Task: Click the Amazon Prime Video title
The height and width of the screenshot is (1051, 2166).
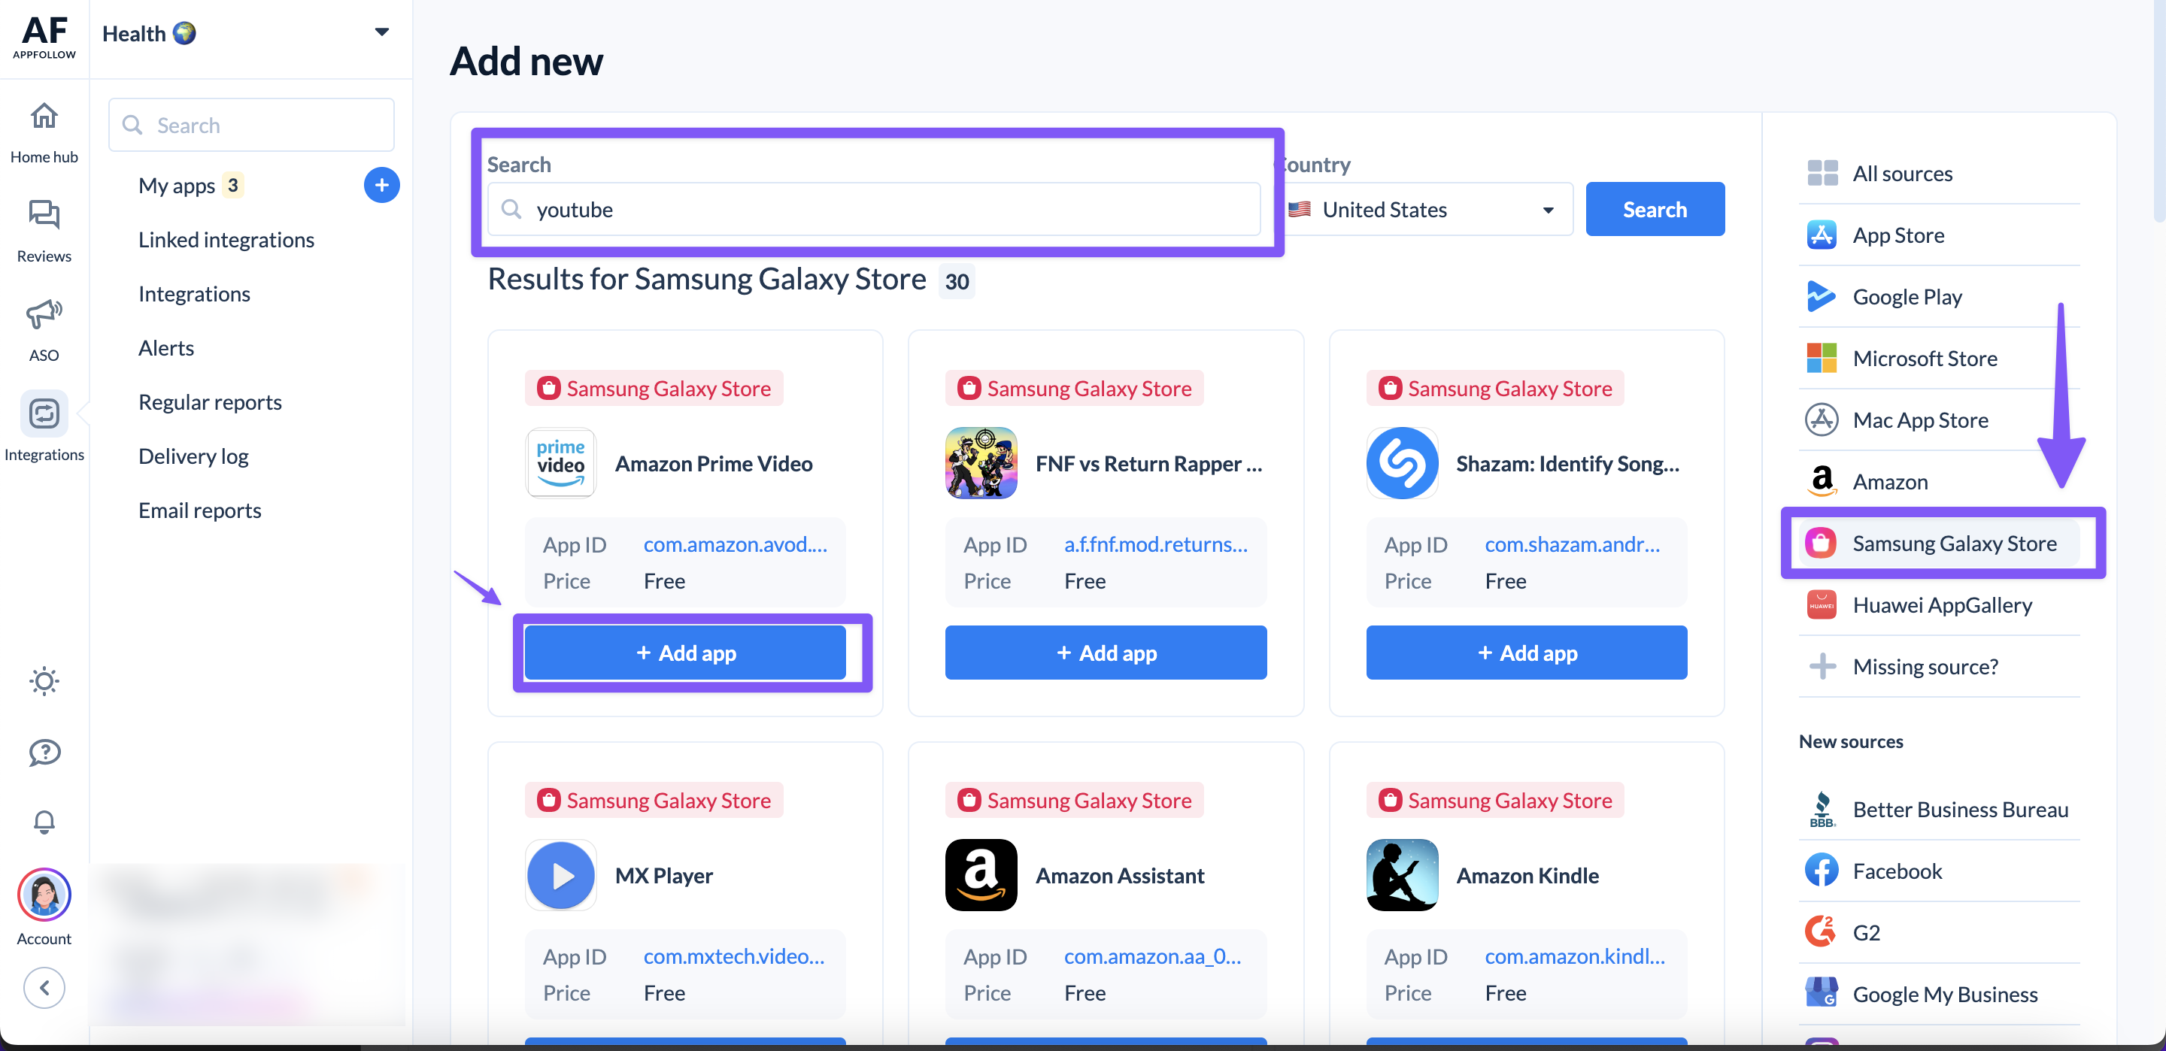Action: point(714,464)
